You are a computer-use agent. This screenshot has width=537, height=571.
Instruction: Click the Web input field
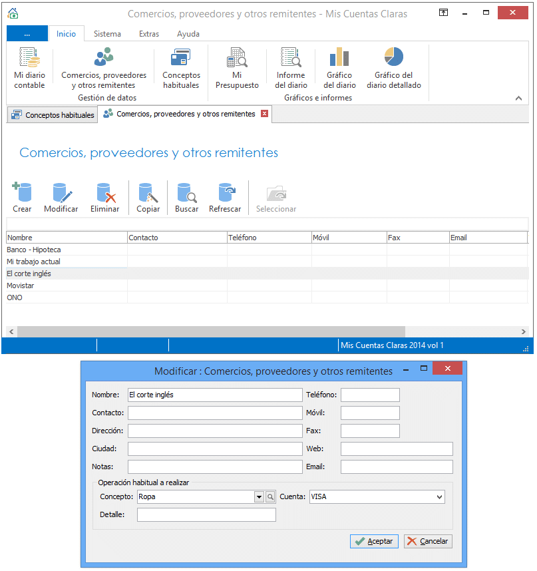pos(397,449)
